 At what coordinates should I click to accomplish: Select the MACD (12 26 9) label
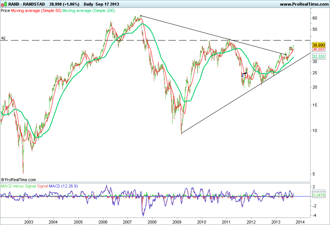[63, 186]
